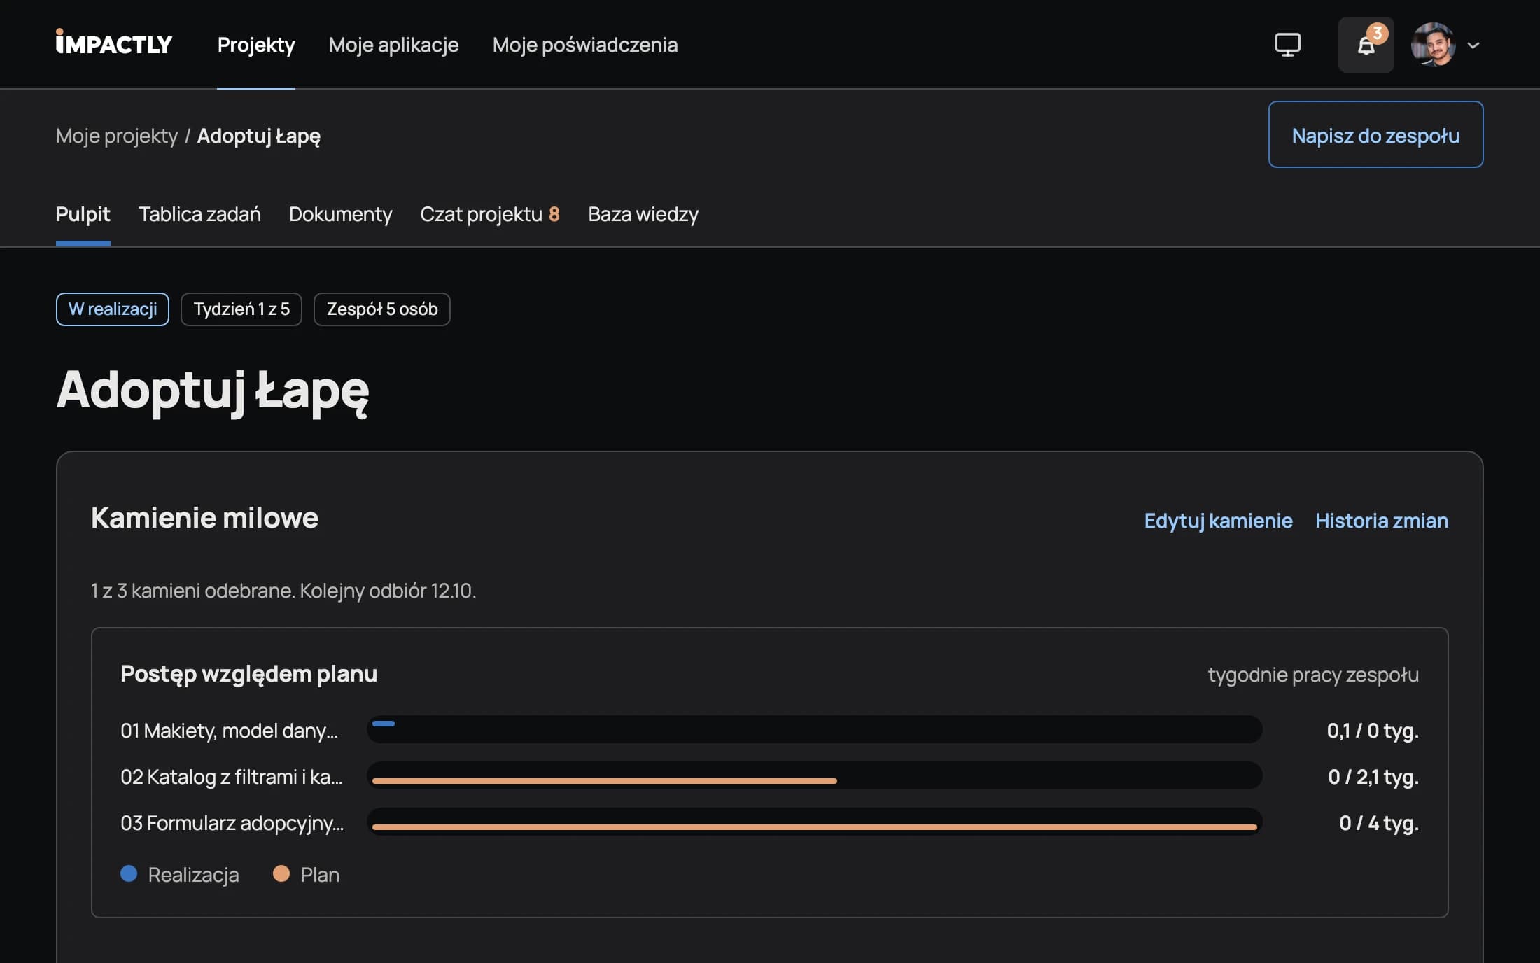
Task: Open the Baza wiedzy tab
Action: (x=643, y=214)
